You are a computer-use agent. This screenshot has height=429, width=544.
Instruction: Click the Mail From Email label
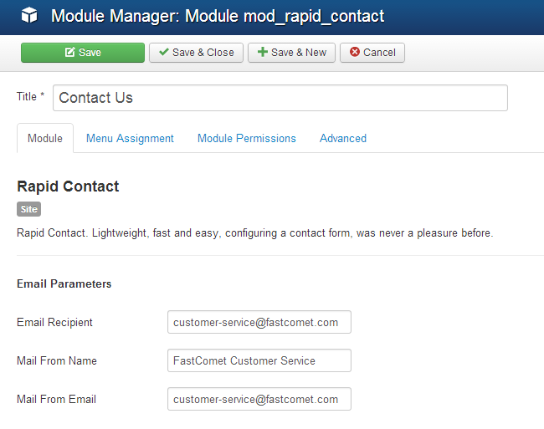pos(56,399)
